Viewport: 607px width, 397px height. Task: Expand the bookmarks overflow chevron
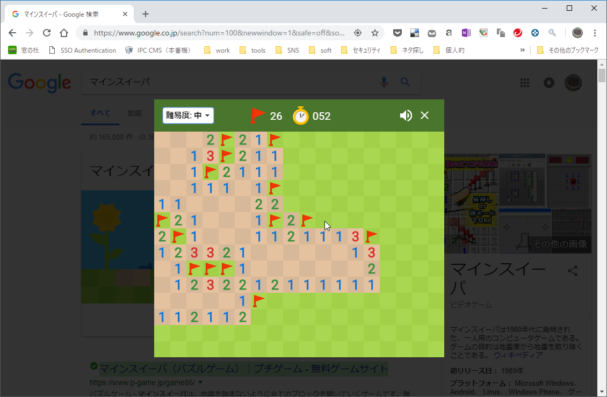(x=522, y=50)
